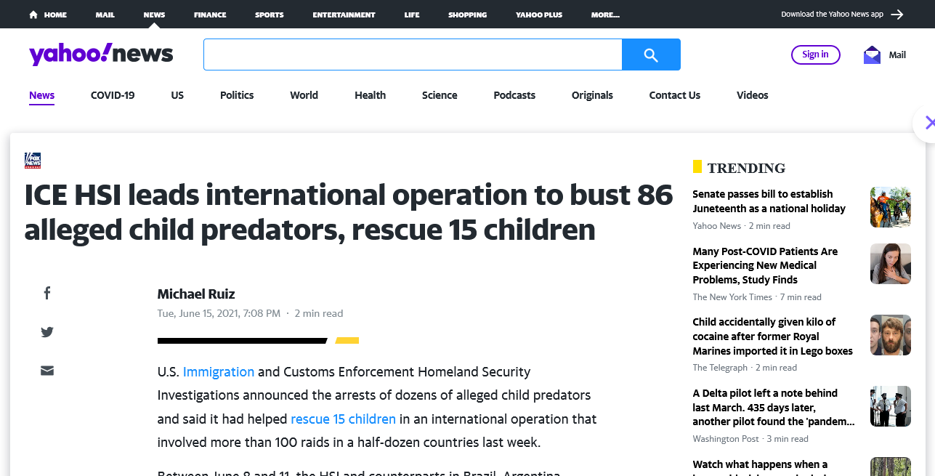Click the ICE HSI article headline

349,212
